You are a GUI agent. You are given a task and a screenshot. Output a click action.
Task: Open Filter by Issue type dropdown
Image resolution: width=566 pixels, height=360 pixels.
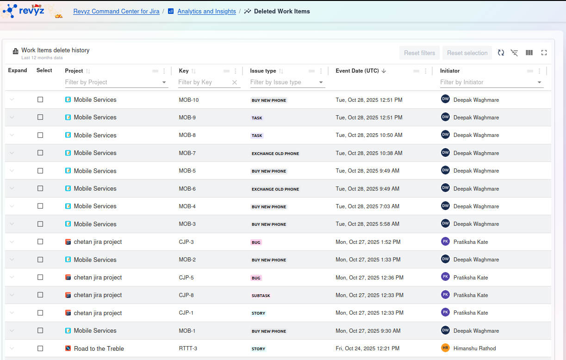[x=321, y=82]
